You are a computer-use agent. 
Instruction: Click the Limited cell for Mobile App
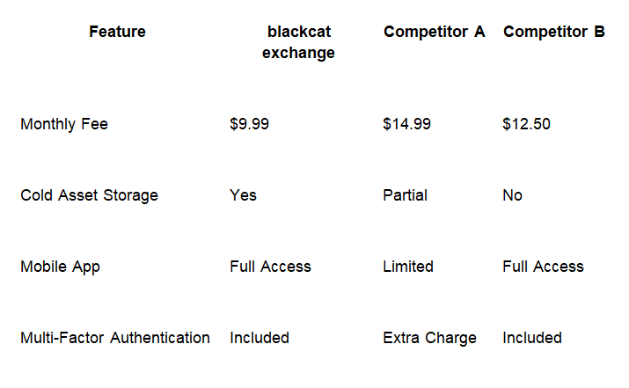408,267
